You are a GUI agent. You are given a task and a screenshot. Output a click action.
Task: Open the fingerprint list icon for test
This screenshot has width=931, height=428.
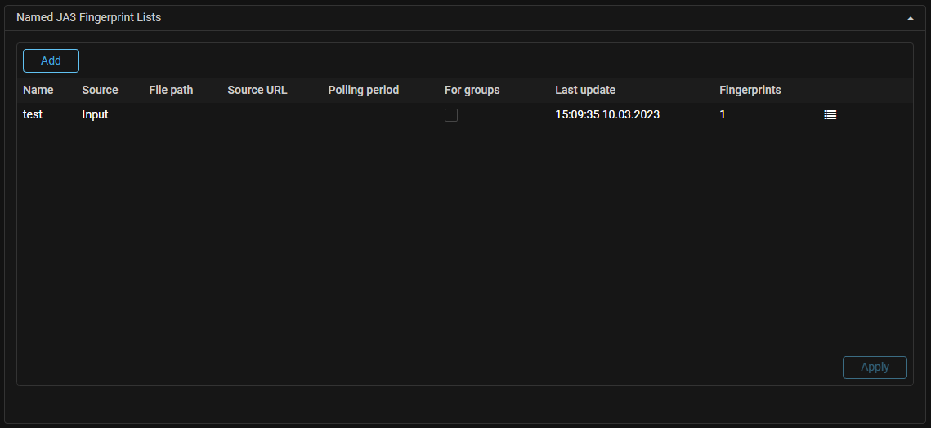(830, 115)
